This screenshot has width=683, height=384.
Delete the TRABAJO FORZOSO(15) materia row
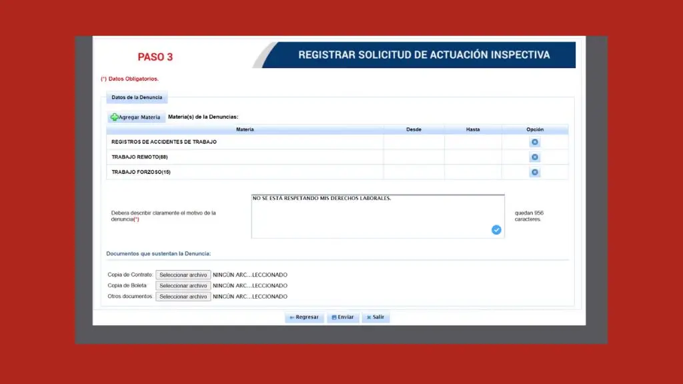click(534, 173)
